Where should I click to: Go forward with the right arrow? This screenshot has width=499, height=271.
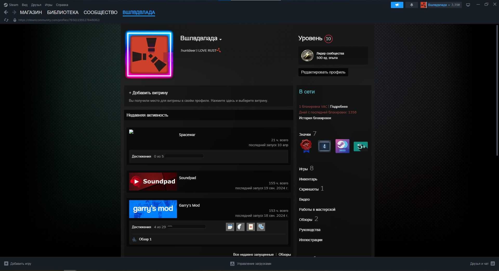click(14, 12)
